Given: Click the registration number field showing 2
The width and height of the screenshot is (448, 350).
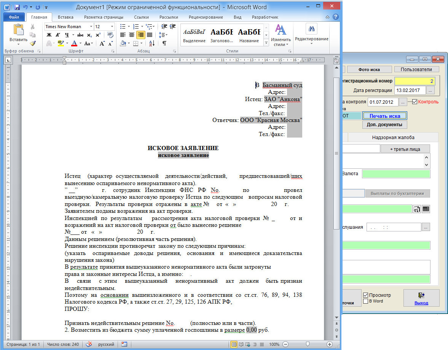Looking at the screenshot, I should (415, 81).
